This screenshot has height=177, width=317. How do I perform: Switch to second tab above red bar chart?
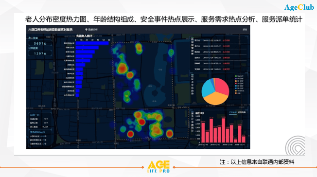click(242, 112)
